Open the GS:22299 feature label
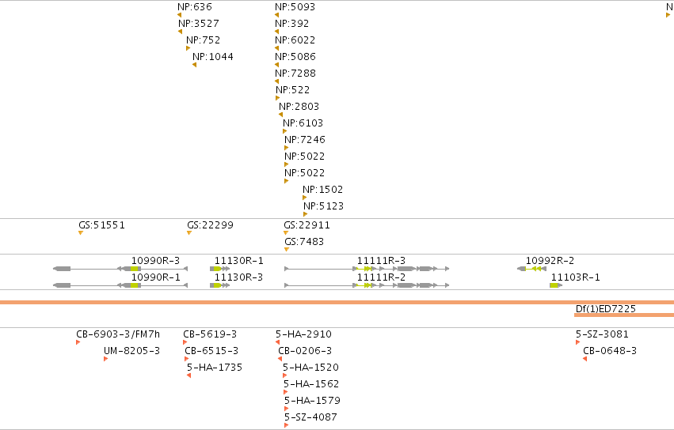The width and height of the screenshot is (674, 430). 210,224
